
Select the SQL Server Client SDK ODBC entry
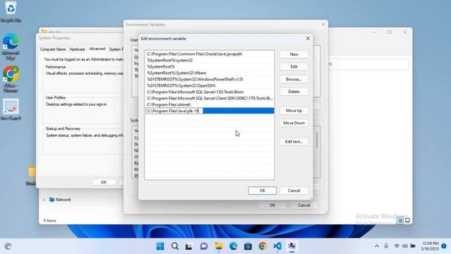pyautogui.click(x=209, y=98)
